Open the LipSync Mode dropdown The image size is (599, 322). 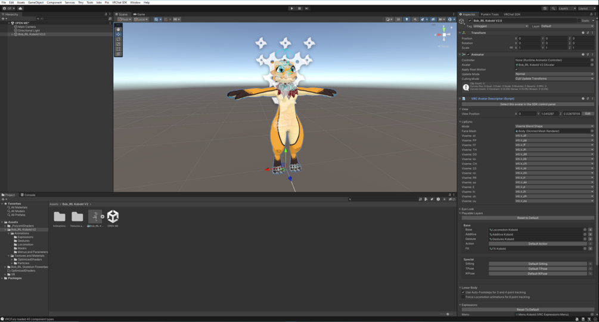pos(554,126)
